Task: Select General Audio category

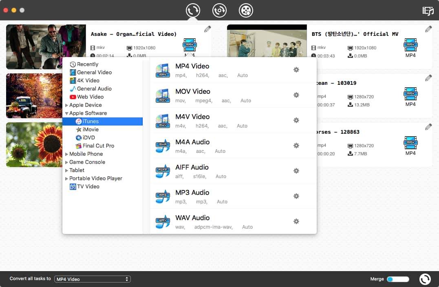Action: click(102, 88)
